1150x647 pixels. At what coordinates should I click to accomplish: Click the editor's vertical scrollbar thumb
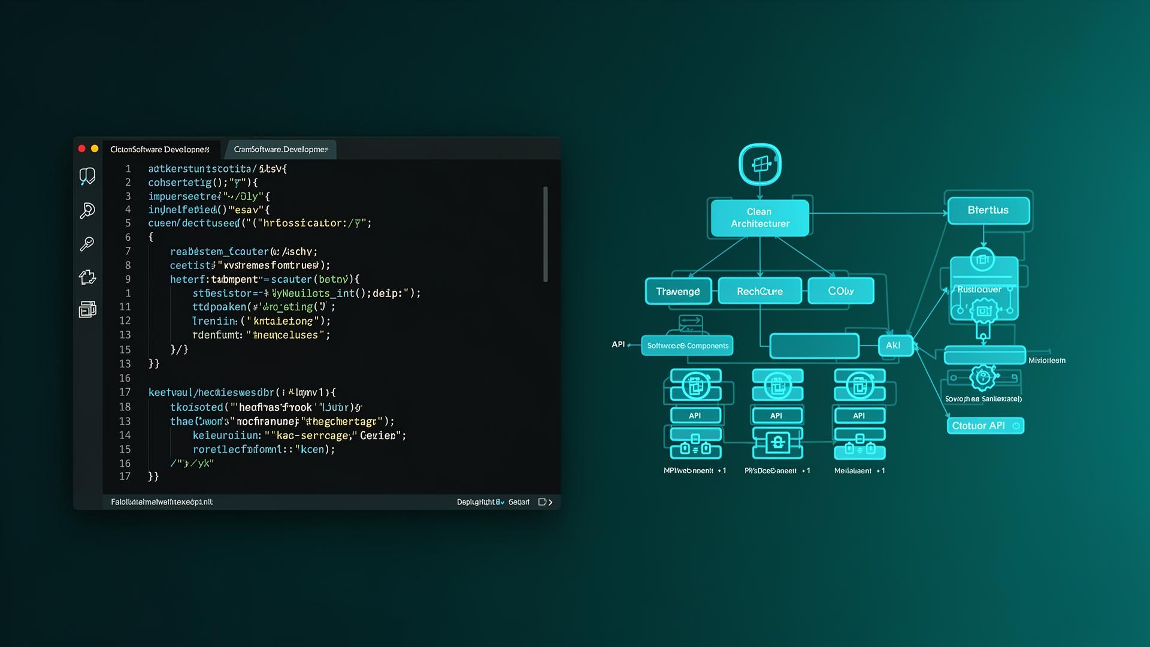click(546, 234)
